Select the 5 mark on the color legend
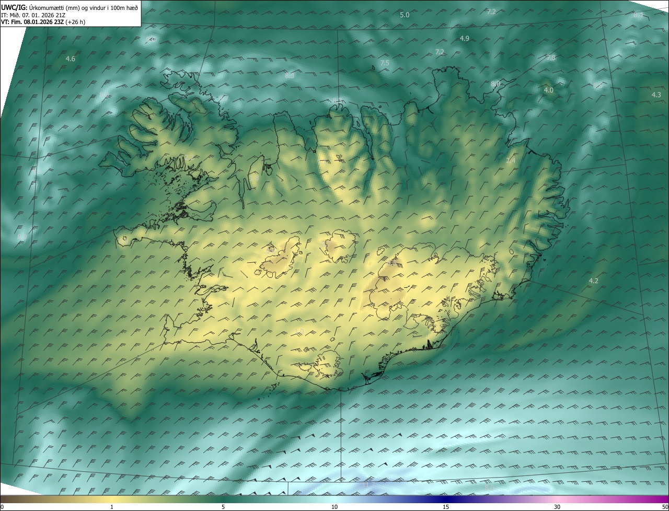The image size is (669, 511). [223, 507]
